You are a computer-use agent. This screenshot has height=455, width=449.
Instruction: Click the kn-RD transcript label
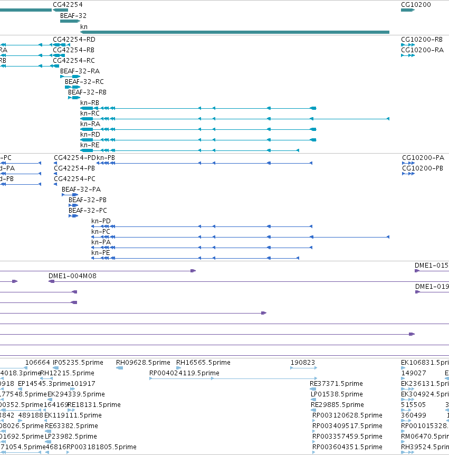tap(90, 135)
